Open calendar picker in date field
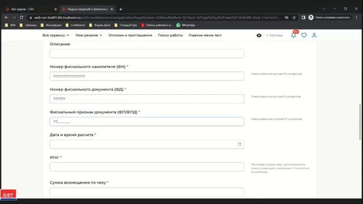This screenshot has height=204, width=363. pyautogui.click(x=239, y=144)
